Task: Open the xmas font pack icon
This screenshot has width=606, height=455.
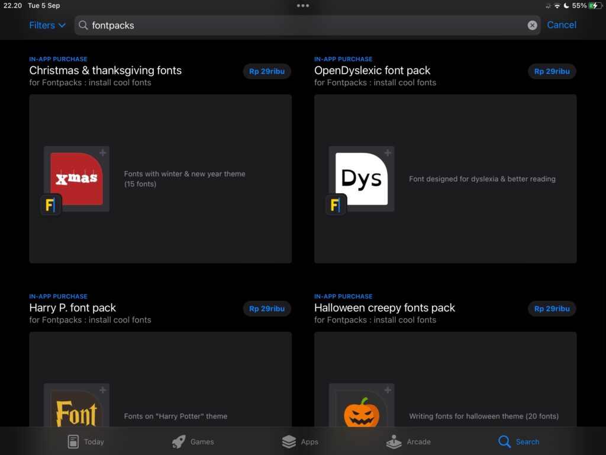Action: coord(77,179)
